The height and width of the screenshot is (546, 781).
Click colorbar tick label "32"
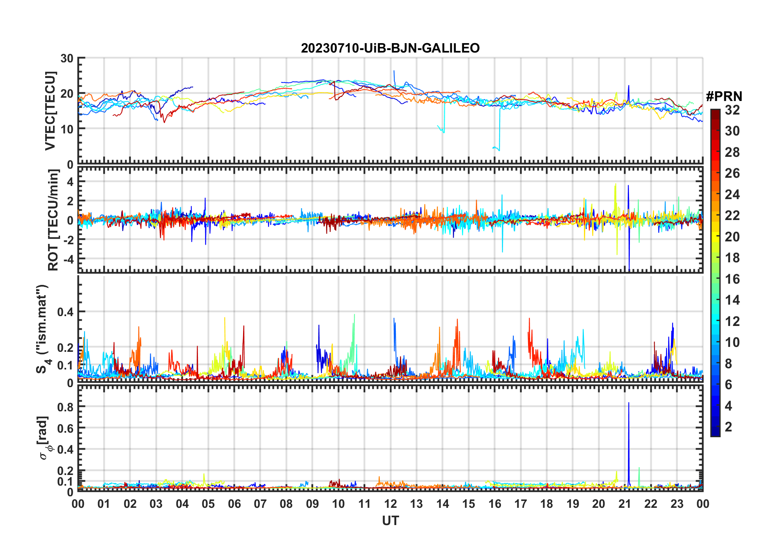[732, 110]
